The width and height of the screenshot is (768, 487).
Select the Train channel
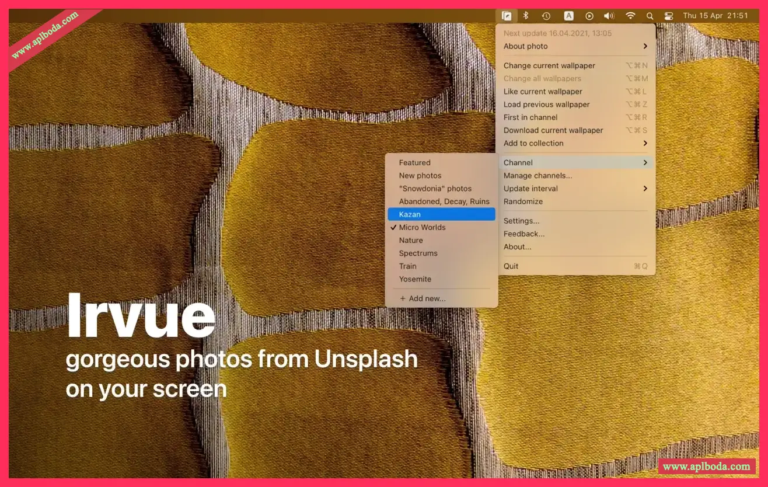441,266
